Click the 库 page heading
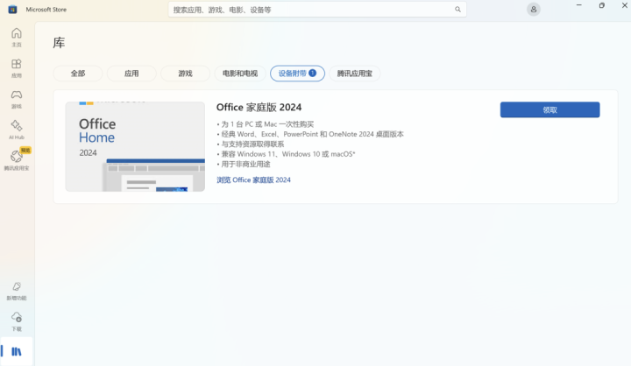Image resolution: width=631 pixels, height=366 pixels. (59, 43)
